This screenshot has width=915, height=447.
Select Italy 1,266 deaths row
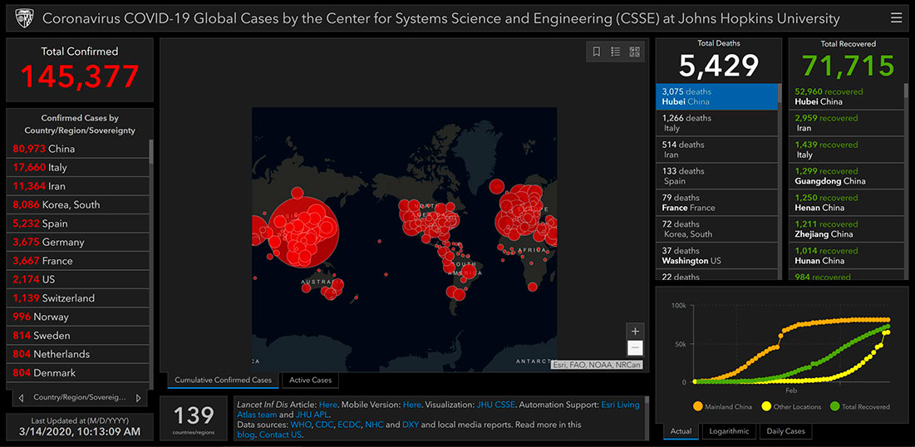click(717, 123)
